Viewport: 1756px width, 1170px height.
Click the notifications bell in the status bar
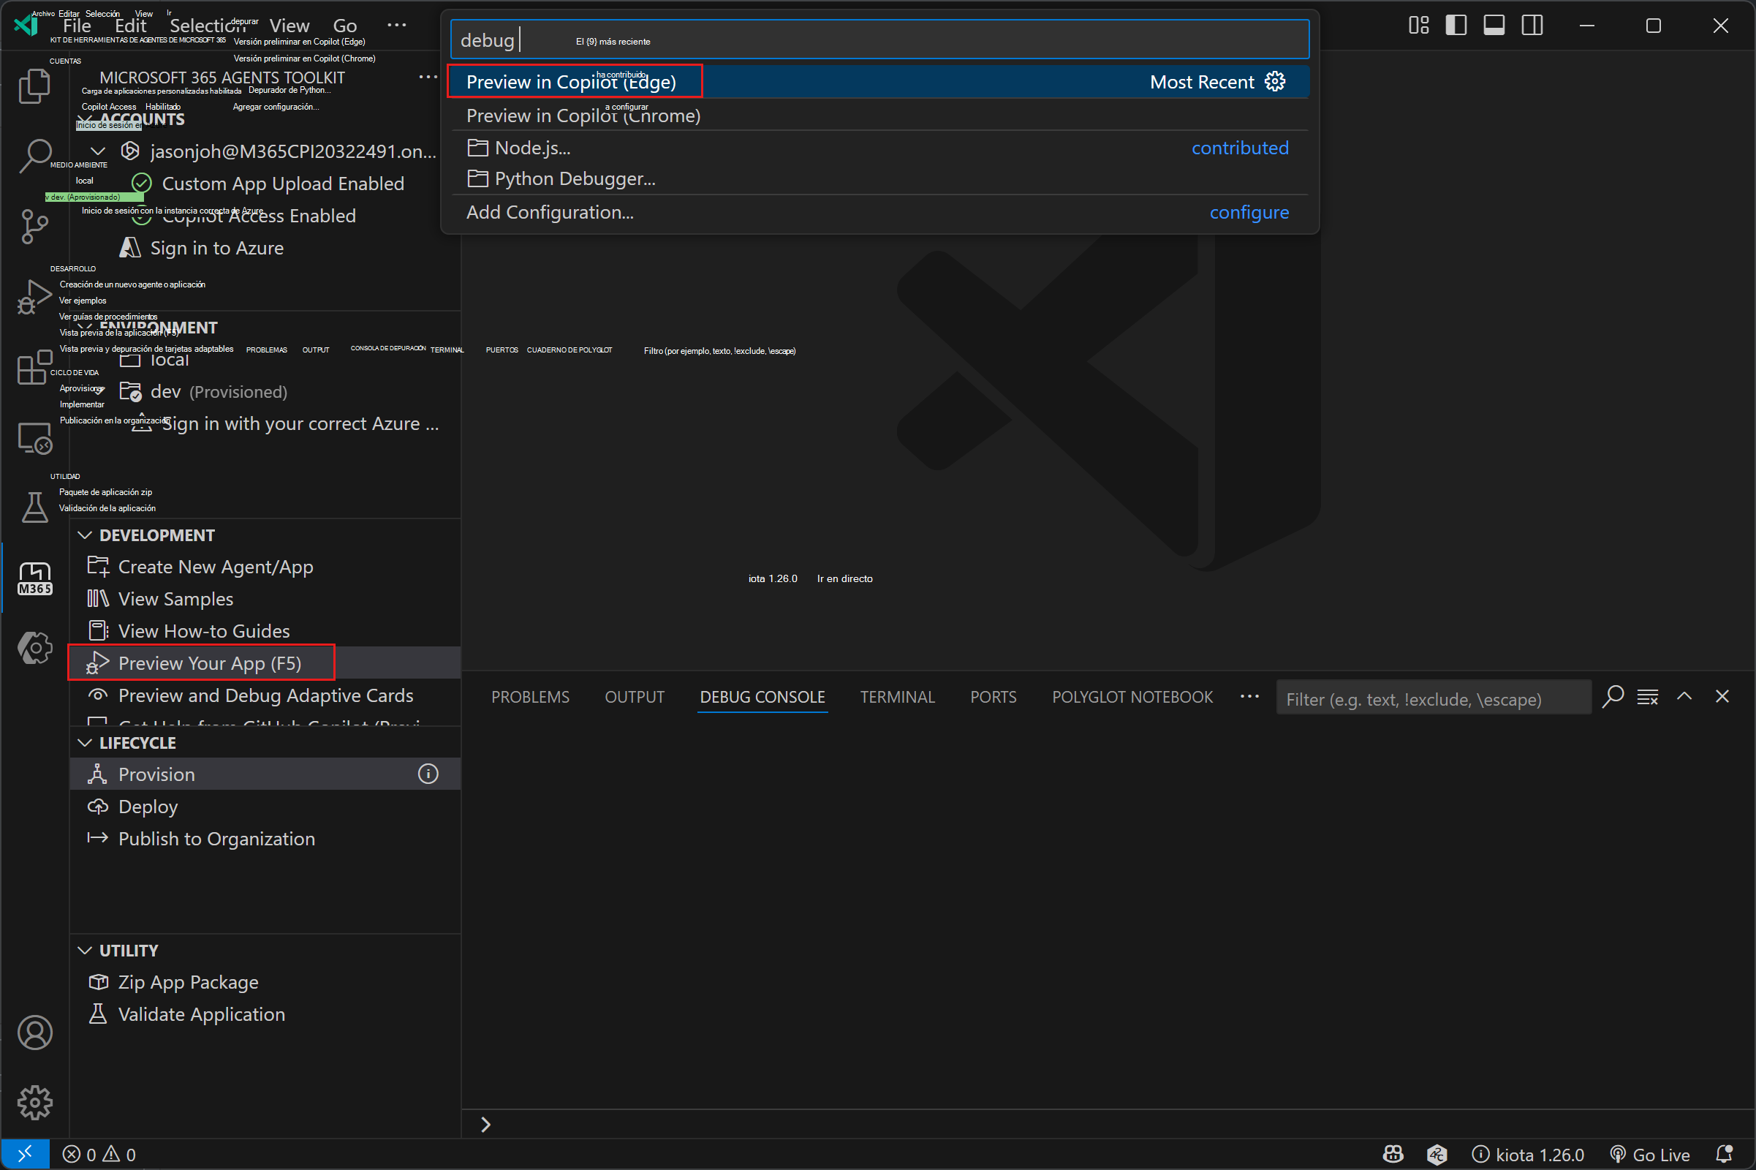pos(1724,1154)
